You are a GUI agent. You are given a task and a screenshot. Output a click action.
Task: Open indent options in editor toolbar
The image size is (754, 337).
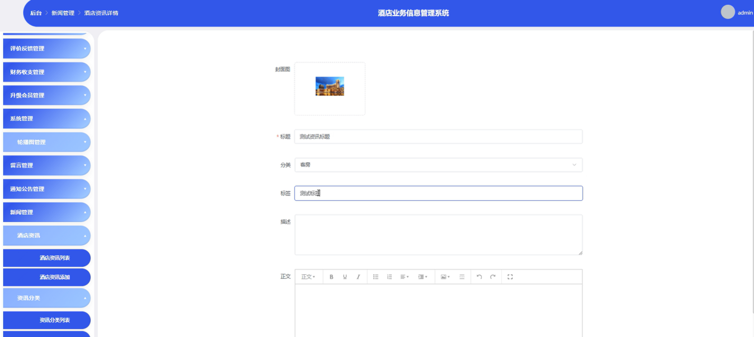click(x=423, y=277)
